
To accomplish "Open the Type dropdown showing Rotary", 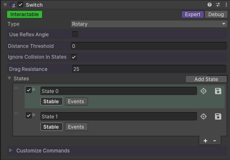I will point(149,24).
